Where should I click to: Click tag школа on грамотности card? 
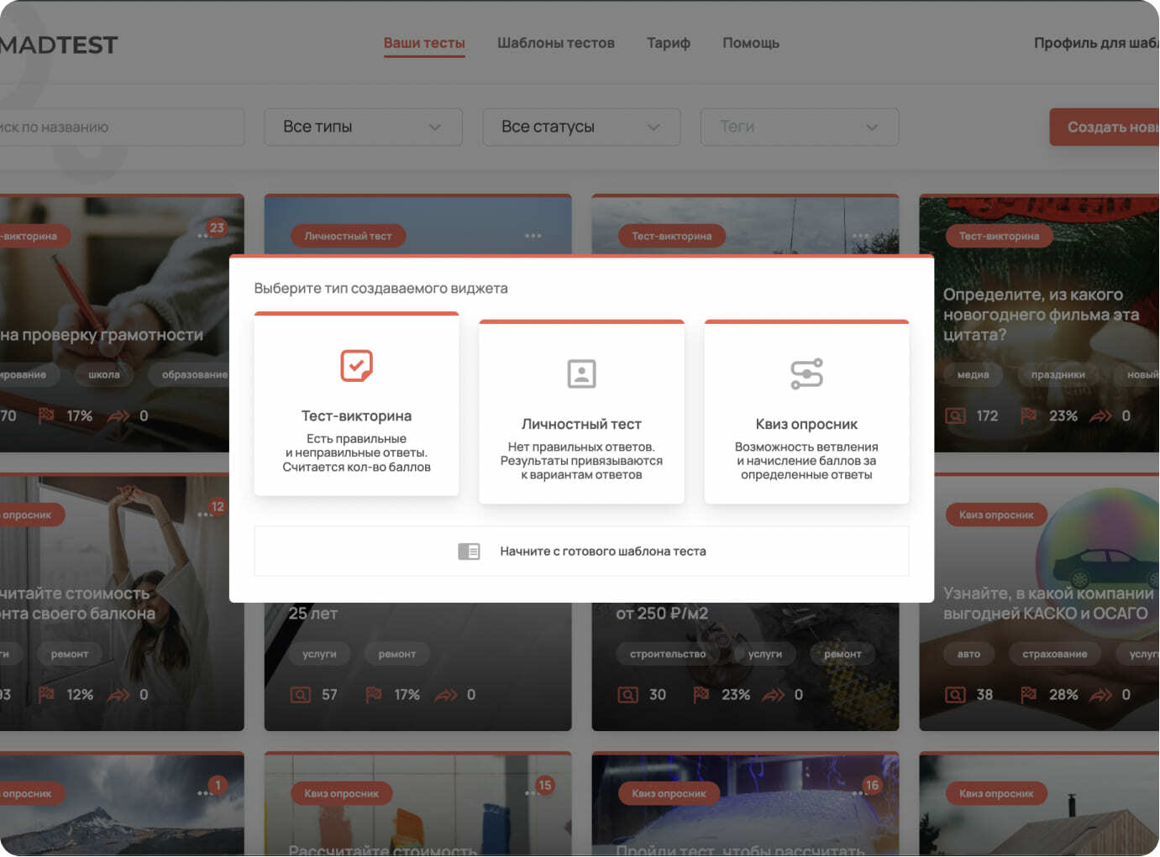104,374
